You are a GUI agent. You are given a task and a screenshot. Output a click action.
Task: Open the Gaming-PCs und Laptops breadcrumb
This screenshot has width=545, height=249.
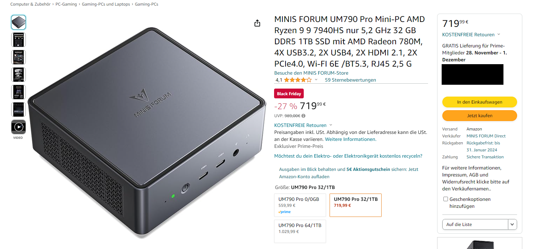click(106, 4)
